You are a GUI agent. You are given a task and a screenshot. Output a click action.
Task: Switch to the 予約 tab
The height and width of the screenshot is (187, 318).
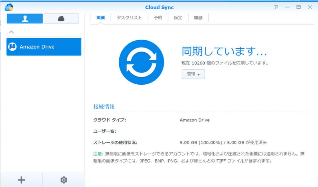click(x=158, y=18)
